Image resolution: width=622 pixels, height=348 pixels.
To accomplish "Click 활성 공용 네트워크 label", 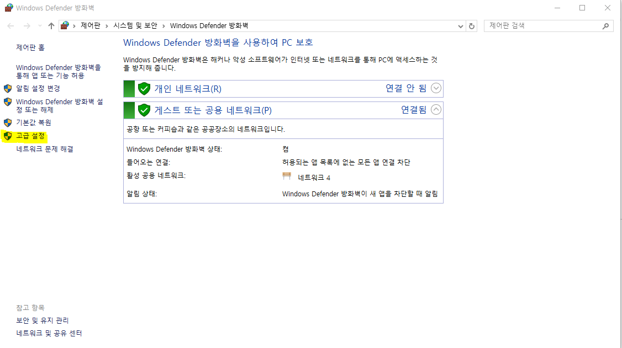I will click(156, 175).
